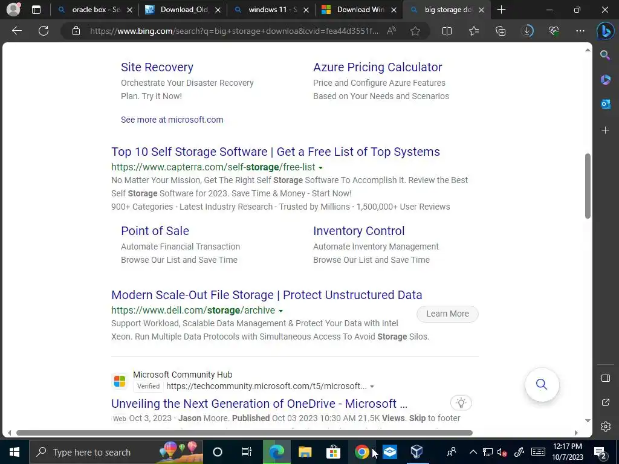The width and height of the screenshot is (619, 464).
Task: Open the Point of Sale link
Action: [x=155, y=231]
